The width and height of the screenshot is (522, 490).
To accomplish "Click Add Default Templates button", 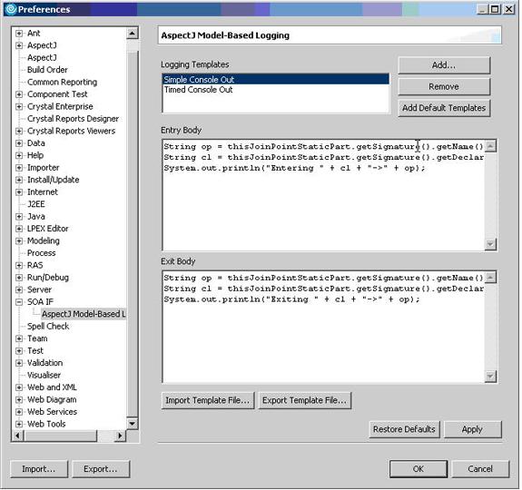I will point(445,108).
